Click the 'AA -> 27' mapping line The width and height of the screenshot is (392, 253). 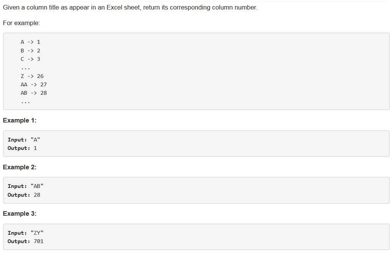[x=34, y=85]
